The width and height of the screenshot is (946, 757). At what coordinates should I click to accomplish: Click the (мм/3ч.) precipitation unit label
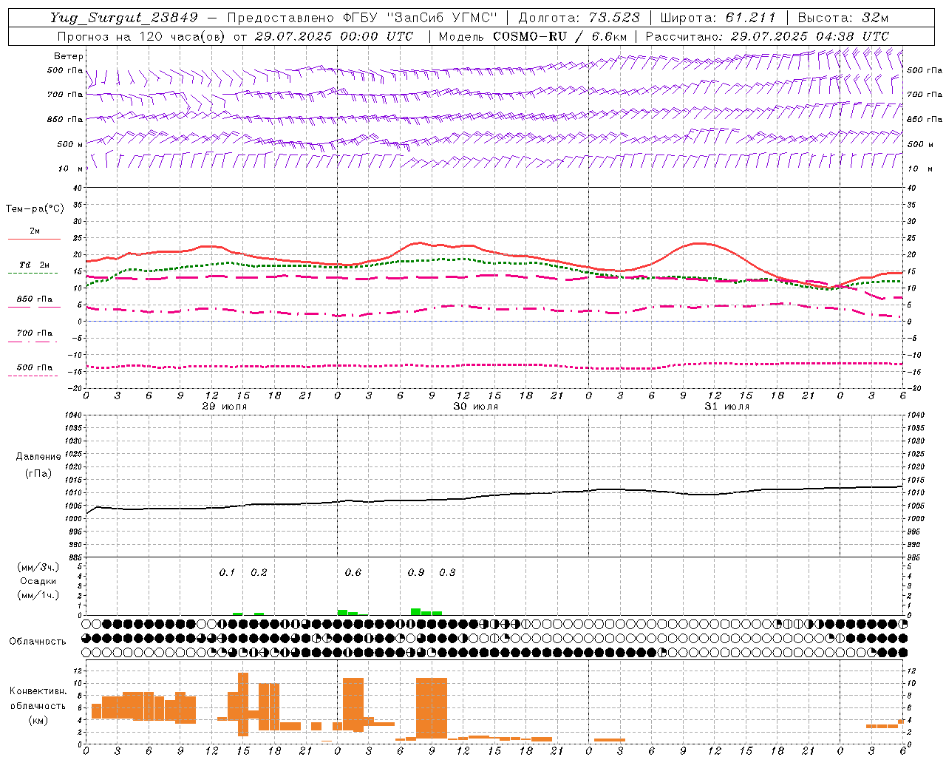tap(38, 567)
